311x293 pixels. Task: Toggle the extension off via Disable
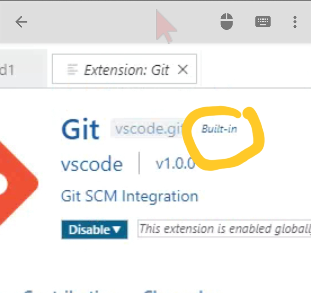coord(89,230)
